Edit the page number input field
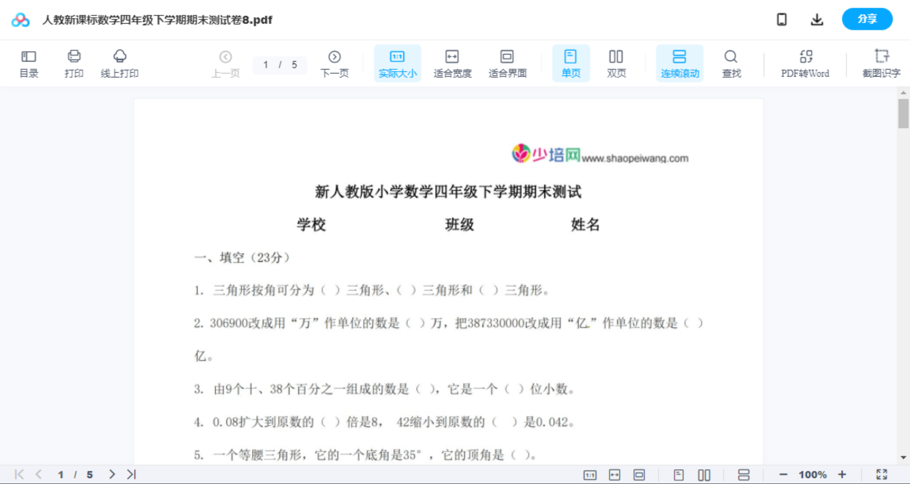910x484 pixels. tap(266, 64)
